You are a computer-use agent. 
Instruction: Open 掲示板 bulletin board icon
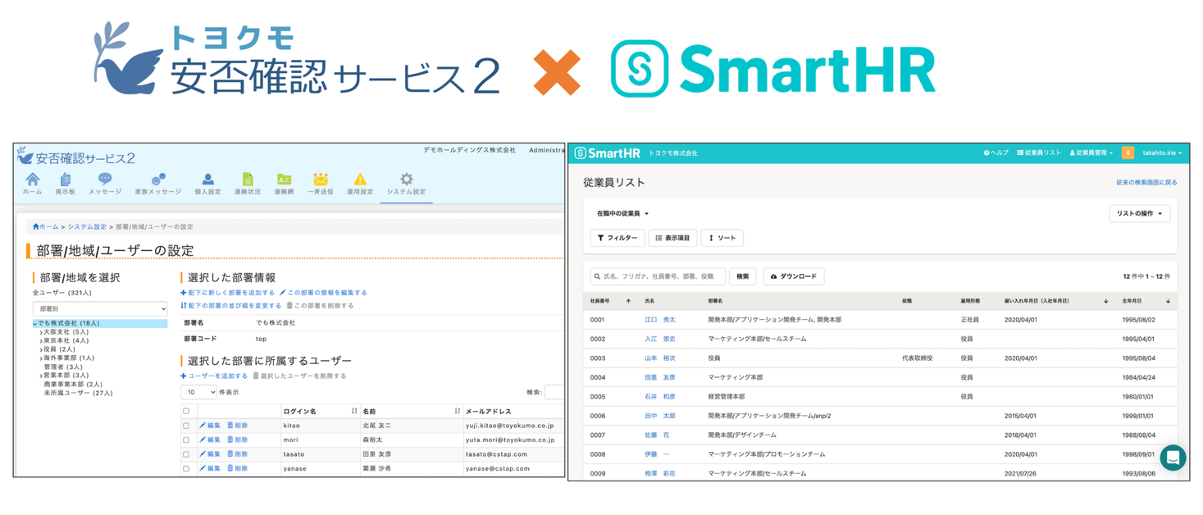coord(66,179)
